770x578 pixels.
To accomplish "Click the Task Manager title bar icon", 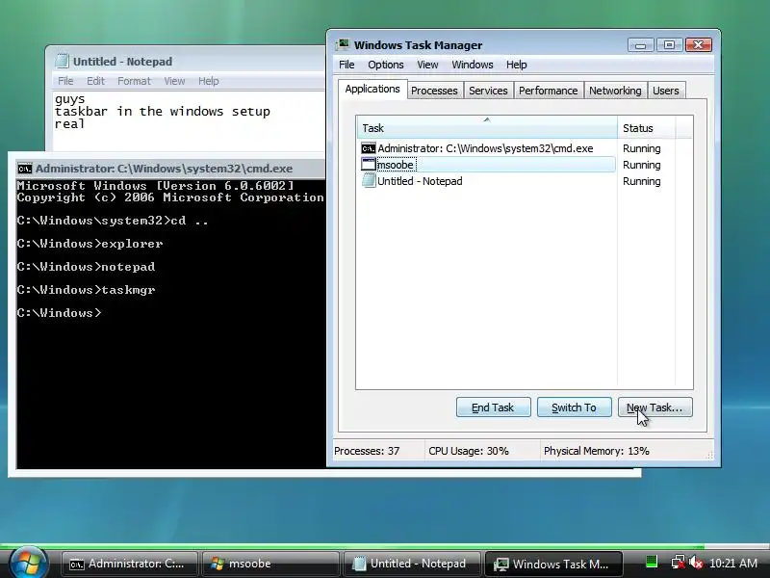I will [x=343, y=44].
